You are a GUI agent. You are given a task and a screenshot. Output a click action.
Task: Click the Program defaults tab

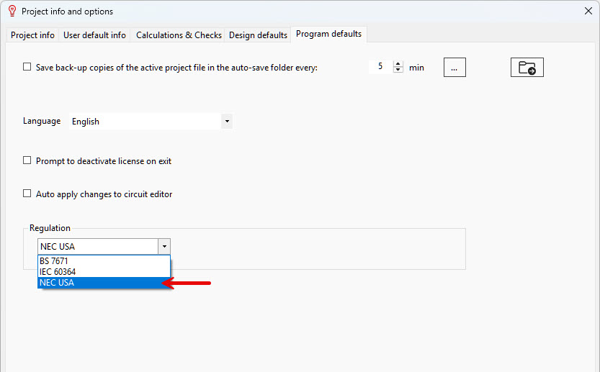[x=328, y=34]
